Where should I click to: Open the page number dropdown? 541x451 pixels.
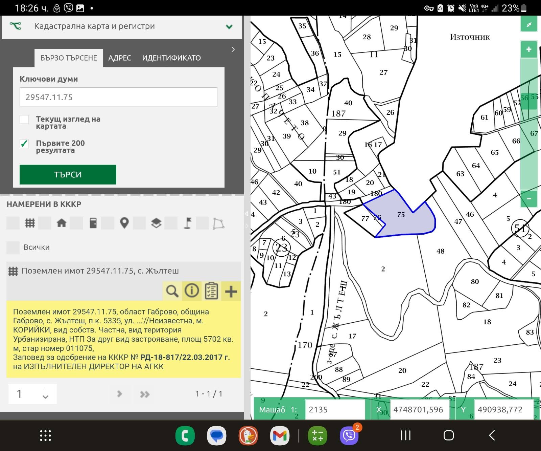coord(32,394)
